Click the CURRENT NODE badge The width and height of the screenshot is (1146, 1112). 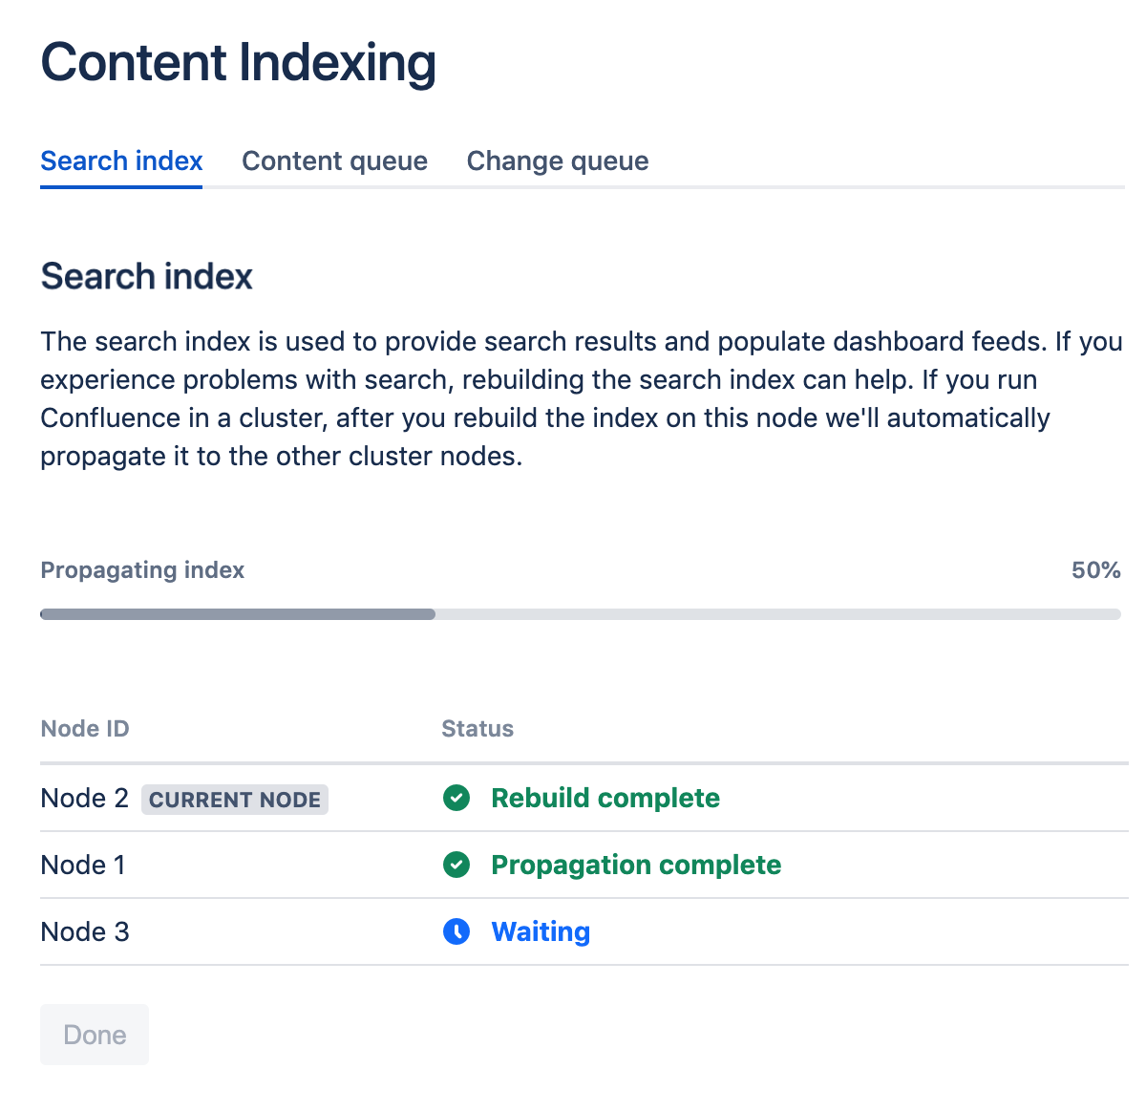(x=235, y=800)
